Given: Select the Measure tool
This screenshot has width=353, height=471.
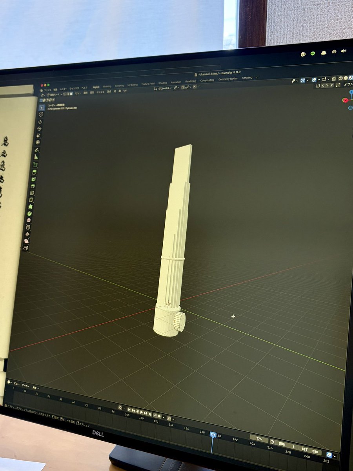Looking at the screenshot, I should click(x=36, y=157).
